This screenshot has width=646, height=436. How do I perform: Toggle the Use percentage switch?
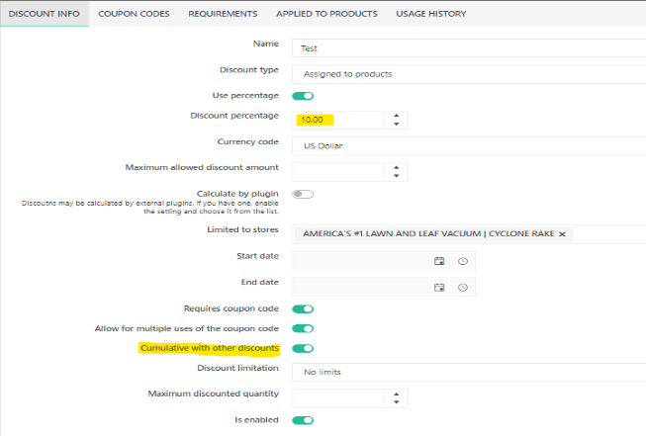[303, 96]
